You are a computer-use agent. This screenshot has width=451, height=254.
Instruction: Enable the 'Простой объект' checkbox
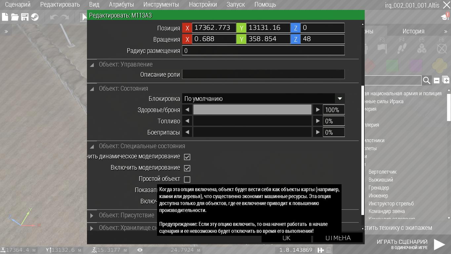point(187,179)
